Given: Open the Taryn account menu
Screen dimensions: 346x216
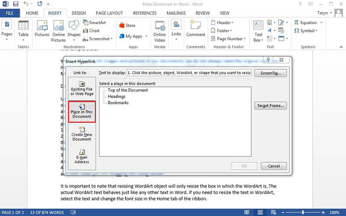Looking at the screenshot, I should 324,13.
